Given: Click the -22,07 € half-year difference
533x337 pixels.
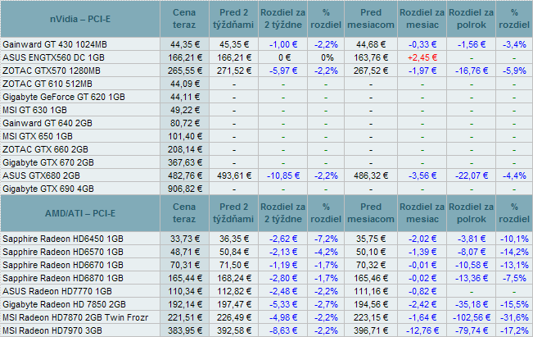Looking at the screenshot, I should click(x=471, y=175).
